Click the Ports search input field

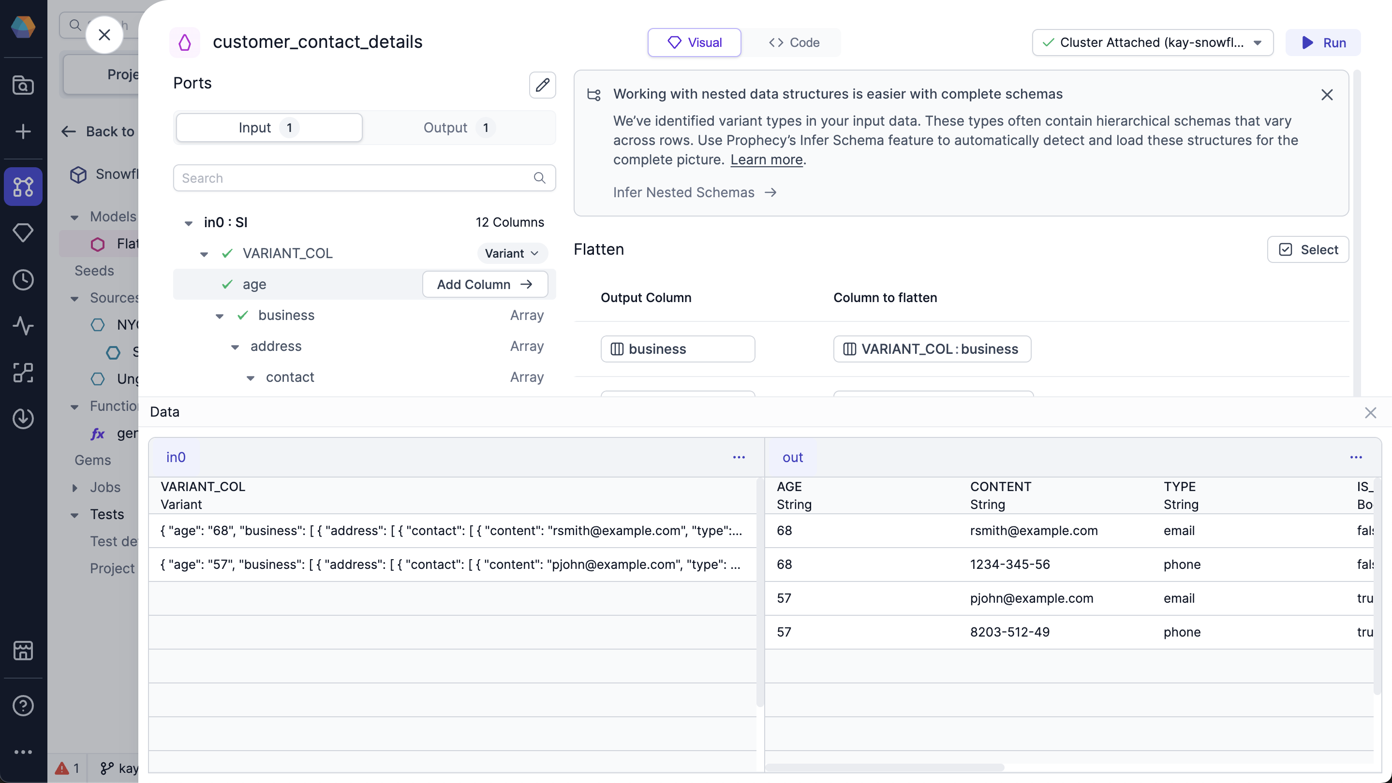tap(364, 178)
